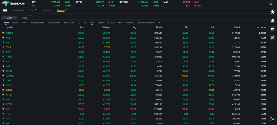This screenshot has width=277, height=125.
Task: Toggle favorite star for ADVANC
Action: 3,76
